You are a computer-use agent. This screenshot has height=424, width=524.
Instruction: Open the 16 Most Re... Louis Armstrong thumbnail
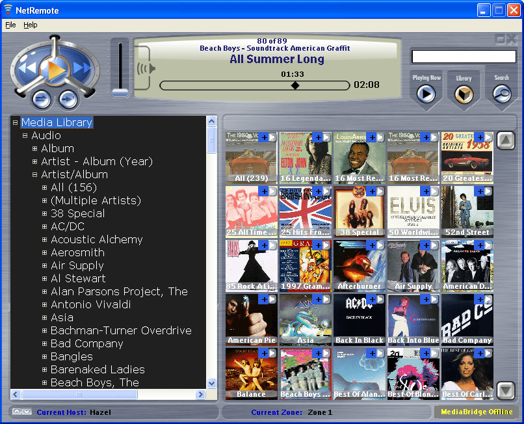(360, 157)
